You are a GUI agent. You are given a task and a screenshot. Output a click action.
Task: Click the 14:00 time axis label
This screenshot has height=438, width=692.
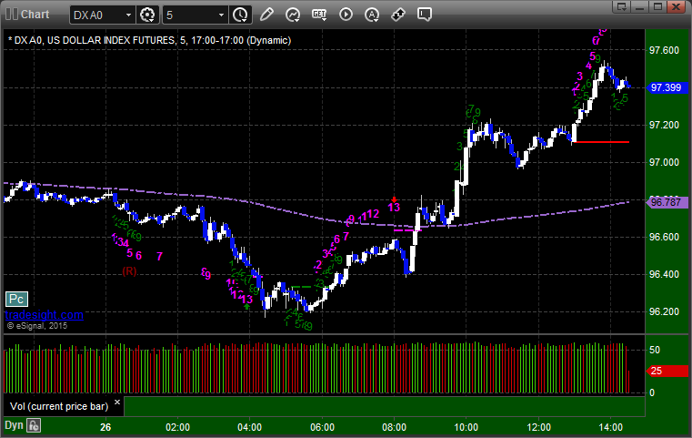click(x=611, y=427)
